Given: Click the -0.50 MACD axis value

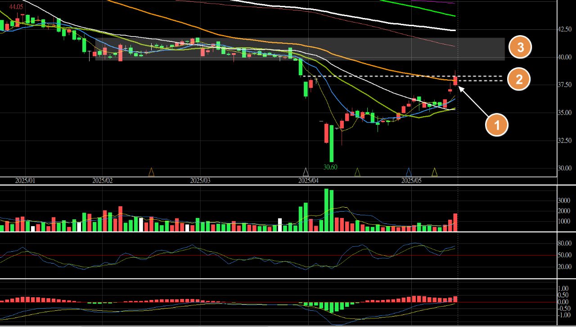Looking at the screenshot, I should click(564, 309).
